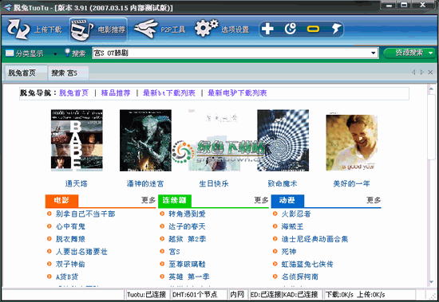439x302 pixels.
Task: Open the series 达子的春天
Action: pyautogui.click(x=187, y=226)
